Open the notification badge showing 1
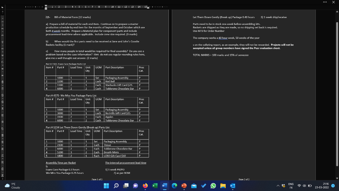Screen dimensions: 339x191 click(x=333, y=186)
